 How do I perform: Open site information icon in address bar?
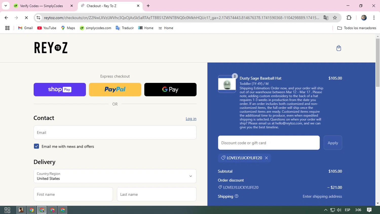point(38,18)
